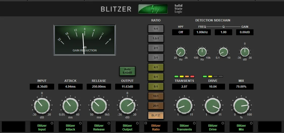Click the circle indicator on Blitzer Input
The image size is (284, 133).
[52, 123]
